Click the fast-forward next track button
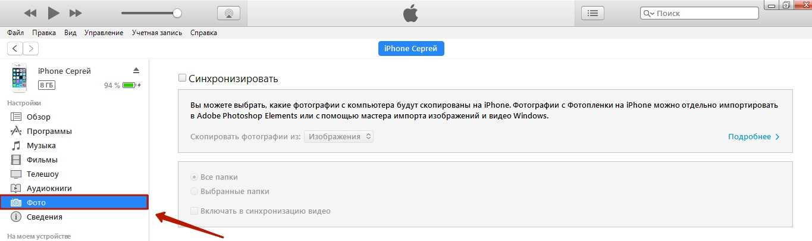The width and height of the screenshot is (812, 241). coord(76,13)
